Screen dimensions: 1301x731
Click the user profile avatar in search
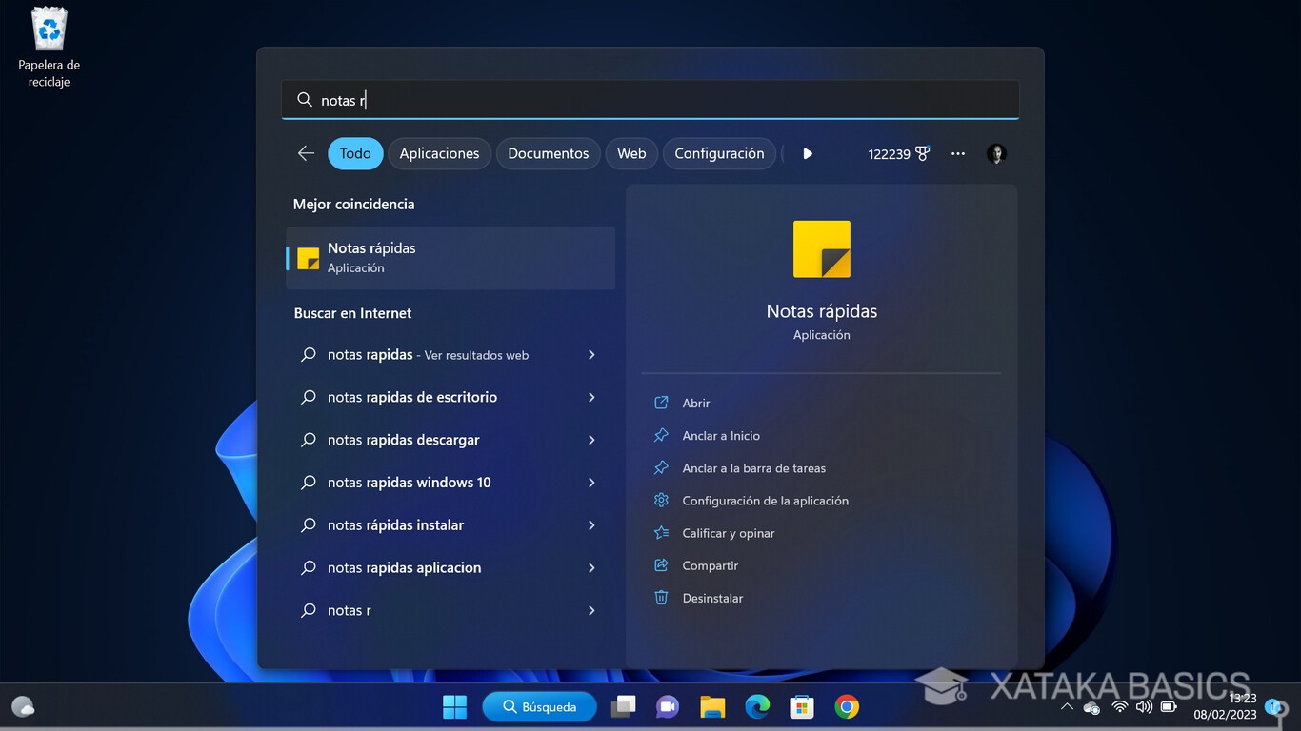coord(996,153)
